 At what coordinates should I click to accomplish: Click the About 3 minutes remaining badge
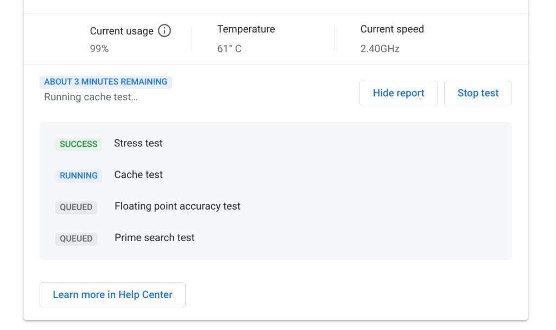tap(106, 82)
